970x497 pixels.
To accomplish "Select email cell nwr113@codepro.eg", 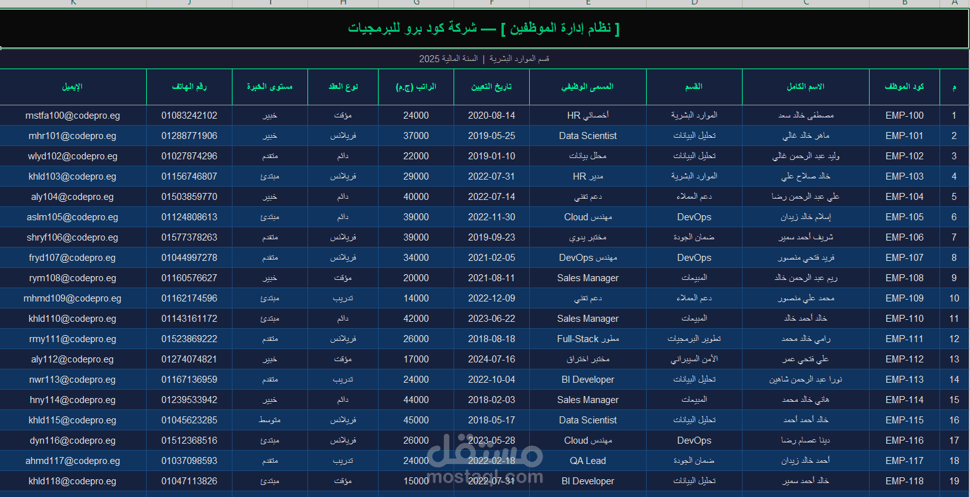I will [73, 380].
